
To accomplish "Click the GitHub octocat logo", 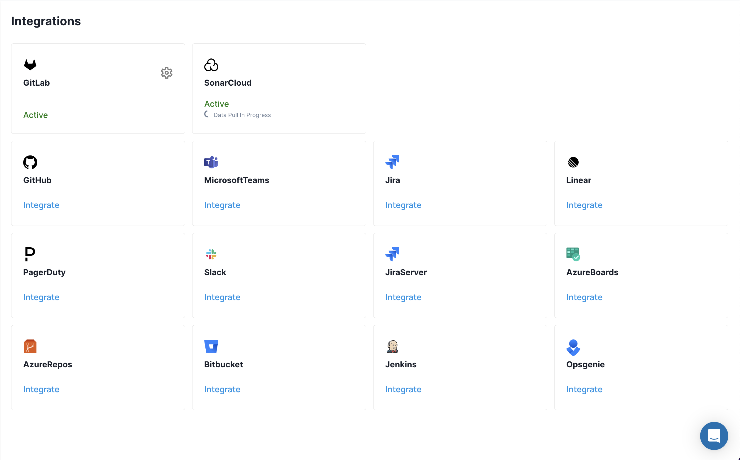I will click(x=30, y=162).
